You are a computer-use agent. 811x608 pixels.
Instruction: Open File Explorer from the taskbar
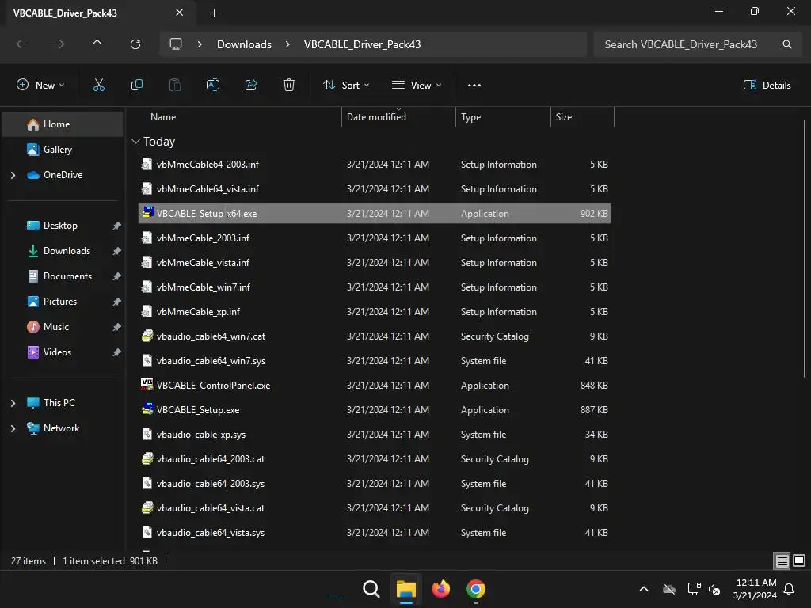pyautogui.click(x=406, y=589)
